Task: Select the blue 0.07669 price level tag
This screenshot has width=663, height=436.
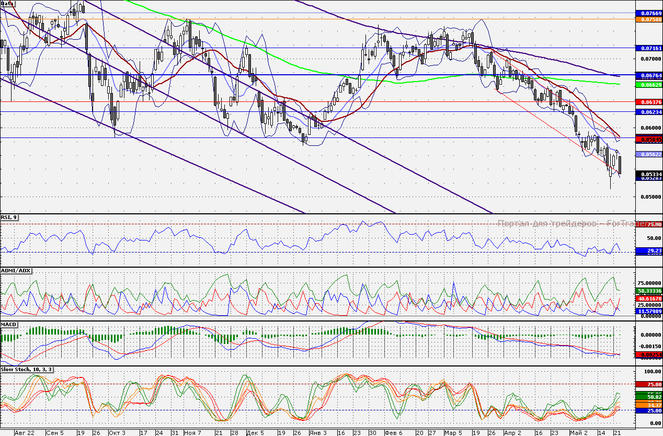Action: coord(648,13)
